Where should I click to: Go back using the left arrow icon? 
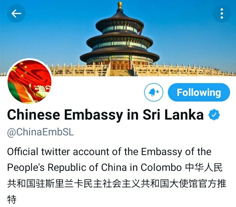coord(16,13)
